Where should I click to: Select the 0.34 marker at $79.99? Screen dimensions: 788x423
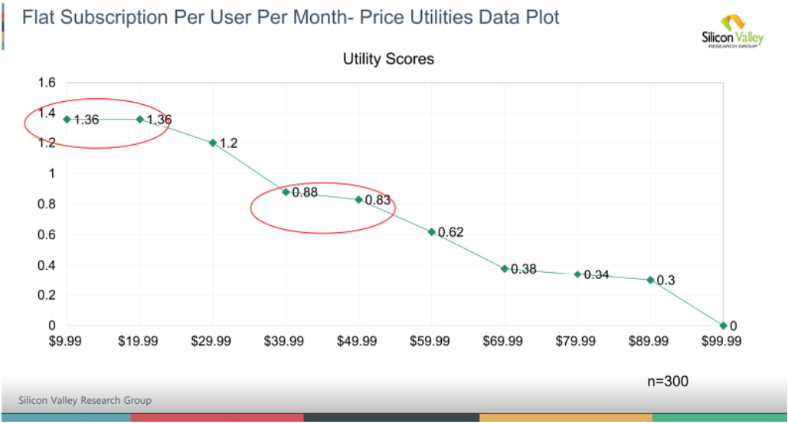coord(577,274)
